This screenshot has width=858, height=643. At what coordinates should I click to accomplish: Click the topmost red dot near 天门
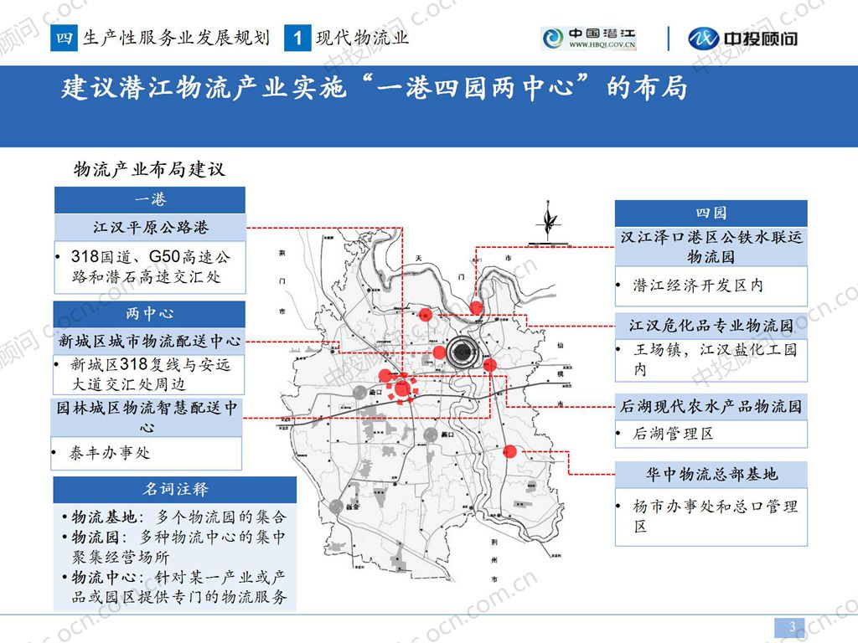point(475,306)
